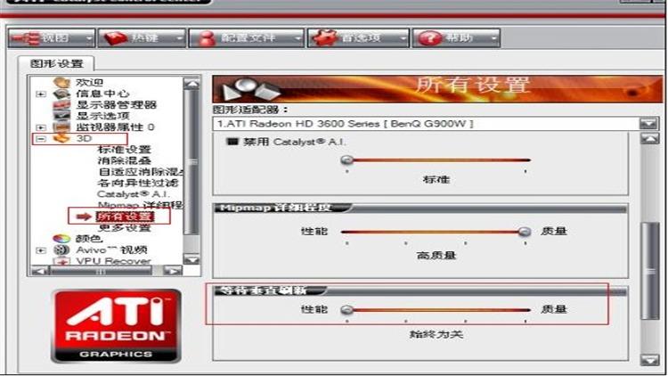Select Avivo 视频 in the tree
This screenshot has width=668, height=376.
111,249
